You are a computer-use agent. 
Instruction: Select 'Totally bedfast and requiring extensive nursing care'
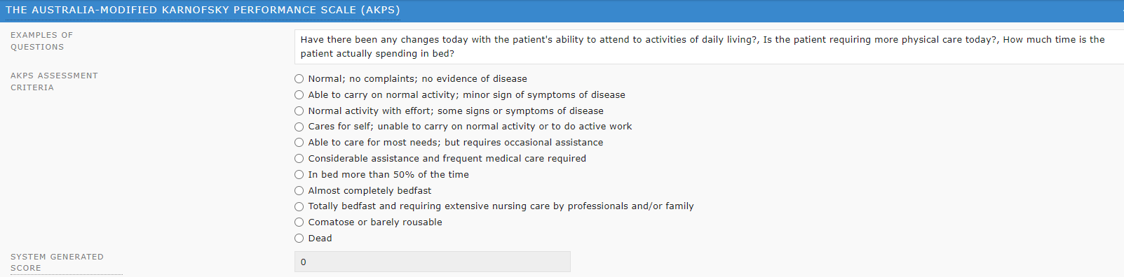(299, 206)
